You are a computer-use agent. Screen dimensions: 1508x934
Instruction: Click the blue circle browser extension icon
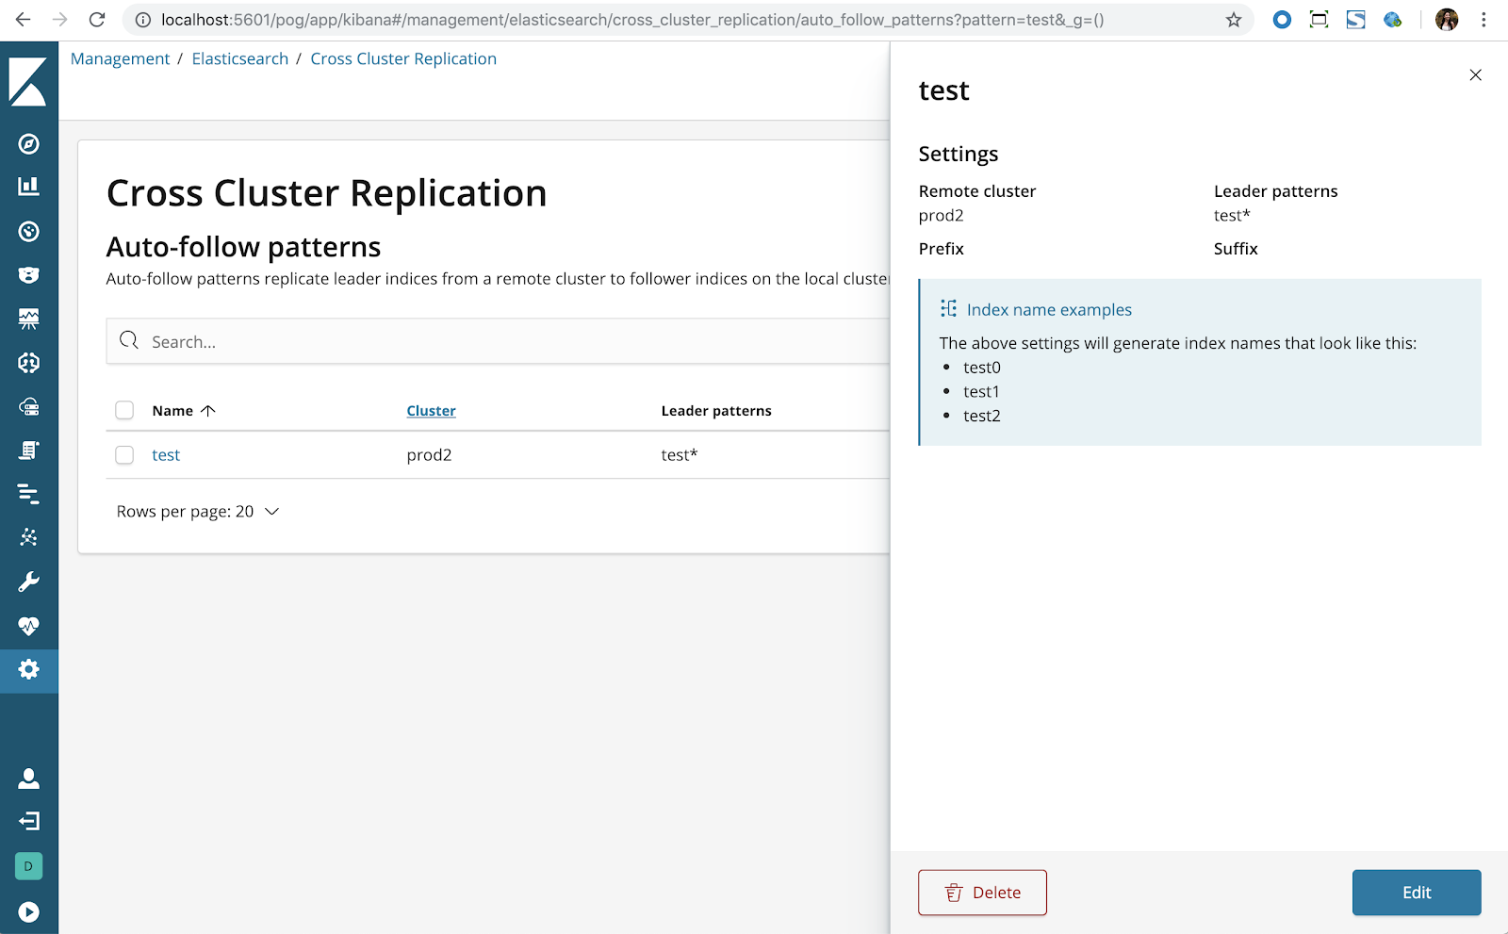1282,20
